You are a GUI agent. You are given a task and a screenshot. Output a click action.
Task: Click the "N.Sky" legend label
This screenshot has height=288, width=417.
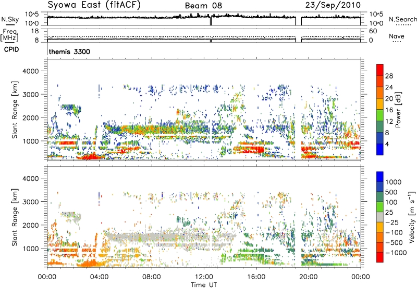pyautogui.click(x=10, y=19)
